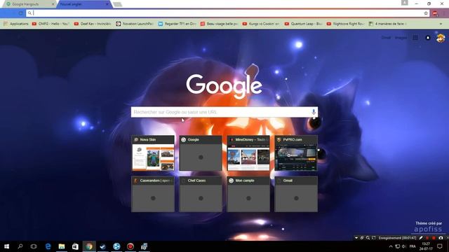Launch Microsoft Edge from the taskbar

tap(48, 246)
